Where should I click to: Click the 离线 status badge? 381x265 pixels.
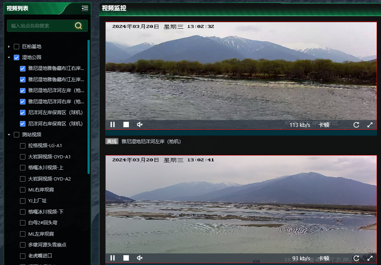[112, 141]
